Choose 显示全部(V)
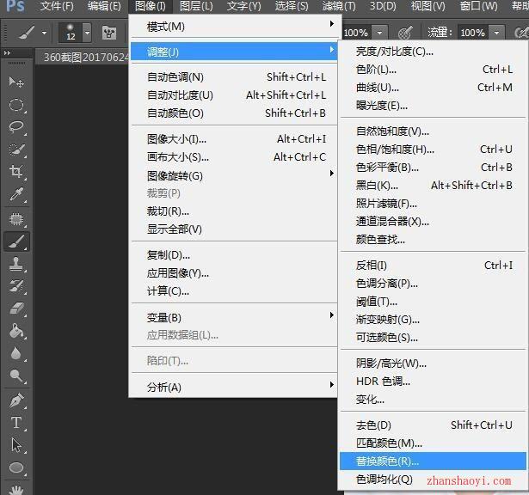The width and height of the screenshot is (529, 495). pyautogui.click(x=234, y=229)
